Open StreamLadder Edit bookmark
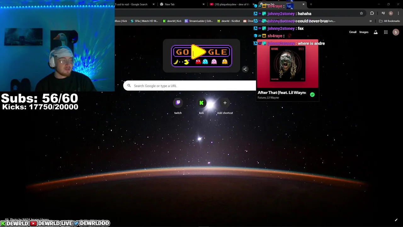Screen dimensions: 403x227 [x=199, y=21]
